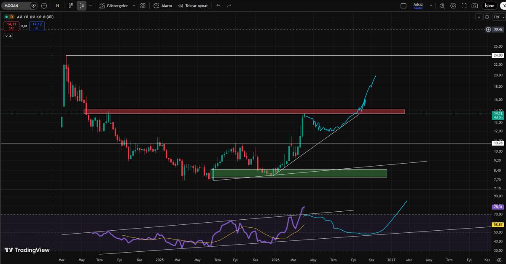Enter fullscreen mode
The width and height of the screenshot is (506, 264).
[x=464, y=6]
